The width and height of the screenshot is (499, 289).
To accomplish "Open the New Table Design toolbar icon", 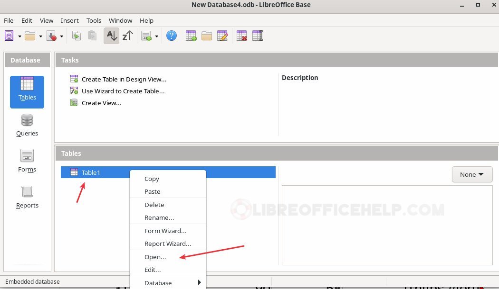I will click(191, 36).
